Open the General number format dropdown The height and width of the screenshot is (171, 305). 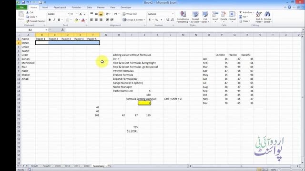(x=173, y=14)
